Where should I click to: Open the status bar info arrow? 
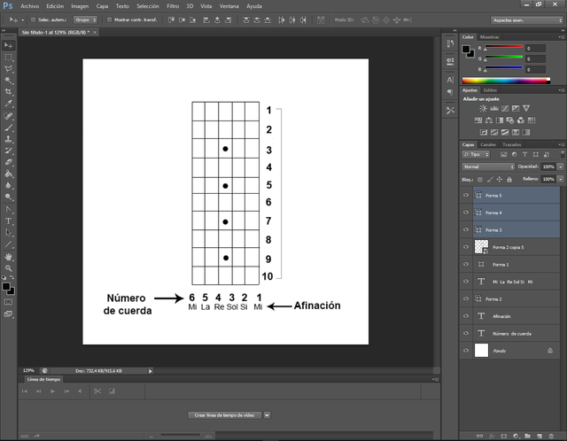pyautogui.click(x=150, y=371)
